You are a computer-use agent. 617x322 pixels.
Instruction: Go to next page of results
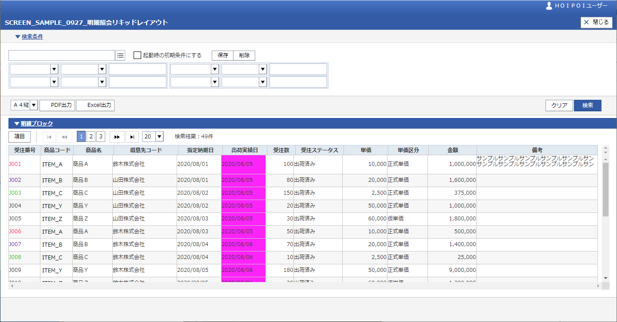[117, 137]
